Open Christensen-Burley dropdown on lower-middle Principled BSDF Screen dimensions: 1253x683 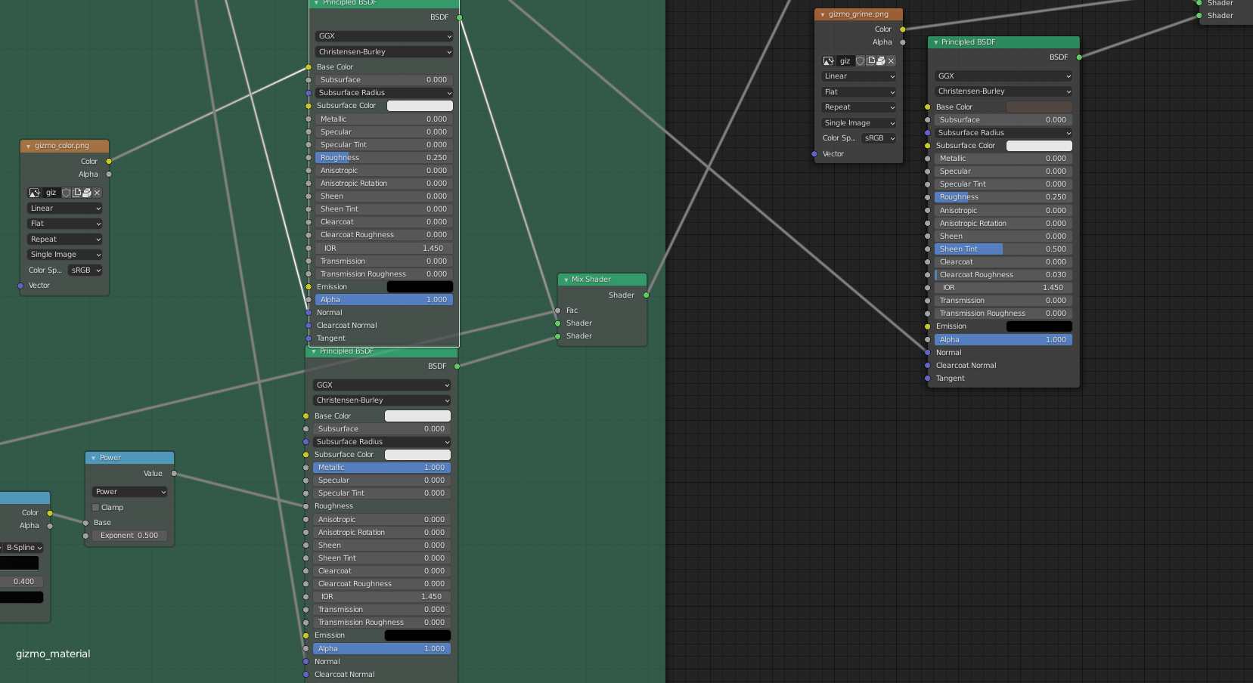(382, 400)
